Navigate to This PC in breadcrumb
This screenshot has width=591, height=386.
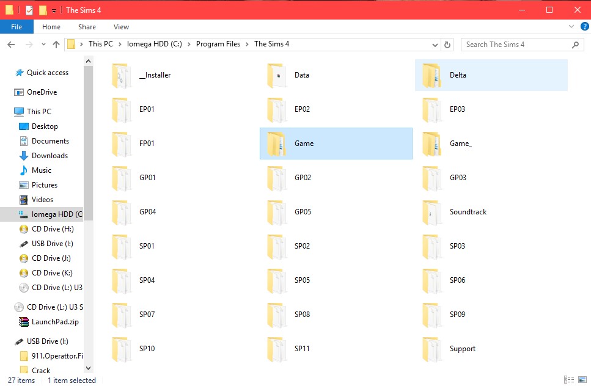[101, 44]
